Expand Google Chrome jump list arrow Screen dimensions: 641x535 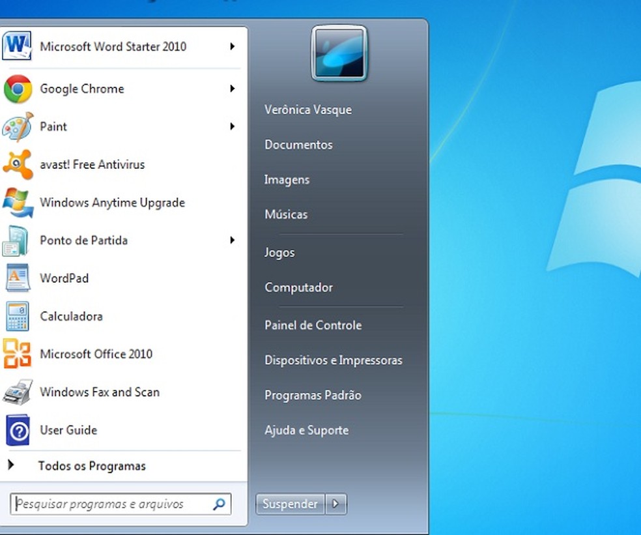pos(232,89)
